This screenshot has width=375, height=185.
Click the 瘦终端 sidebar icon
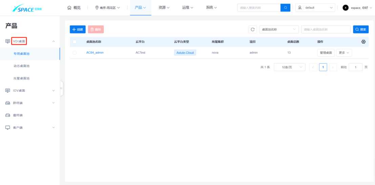[7, 115]
